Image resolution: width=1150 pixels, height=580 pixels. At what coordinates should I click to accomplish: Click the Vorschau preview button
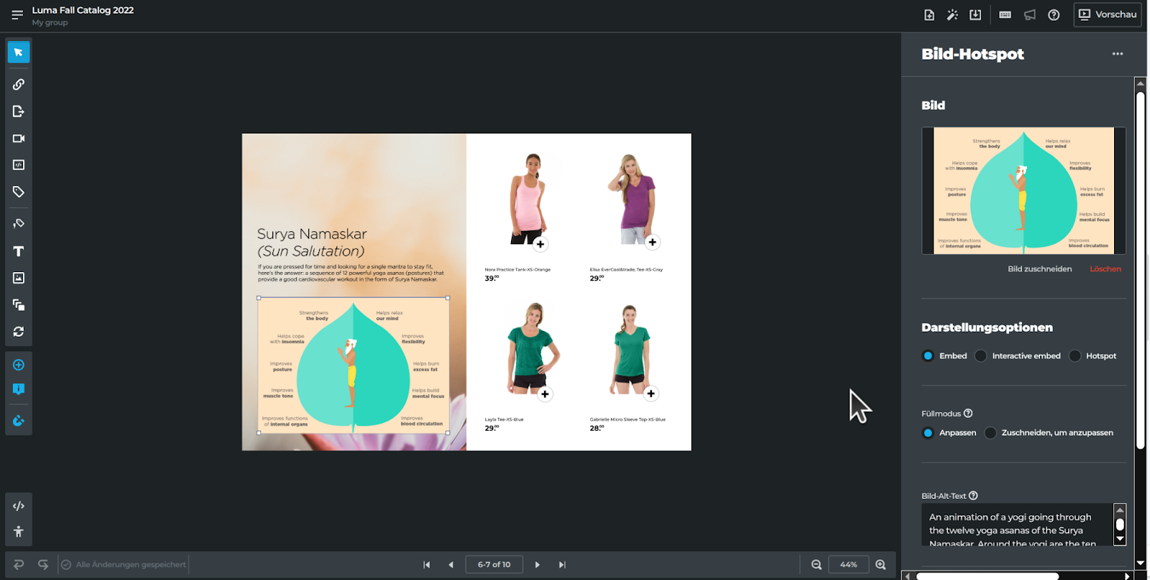1107,14
